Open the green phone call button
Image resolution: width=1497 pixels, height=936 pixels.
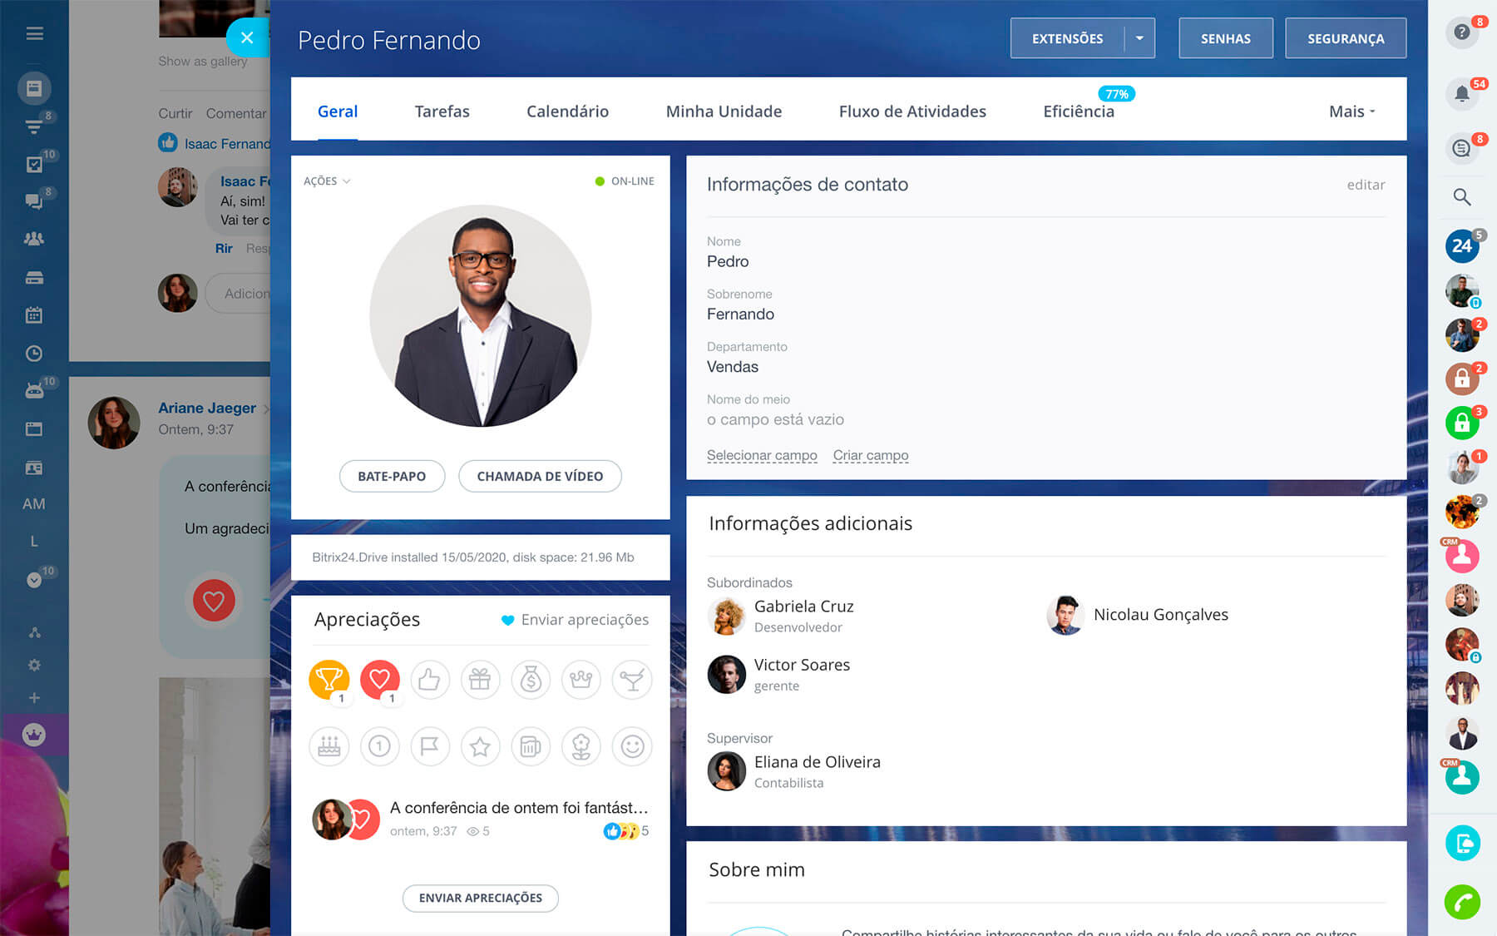point(1461,902)
